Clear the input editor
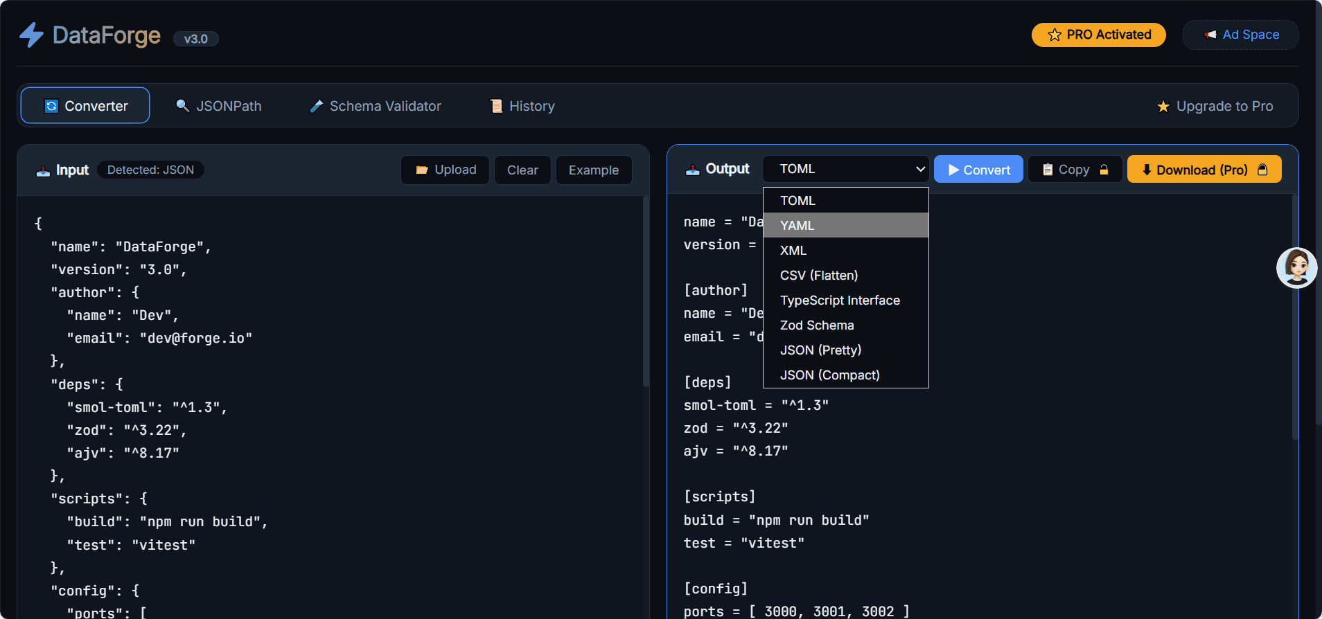 (x=522, y=170)
